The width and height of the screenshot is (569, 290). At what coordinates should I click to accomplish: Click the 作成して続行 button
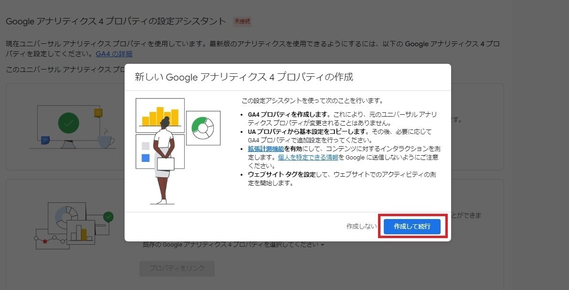click(412, 226)
